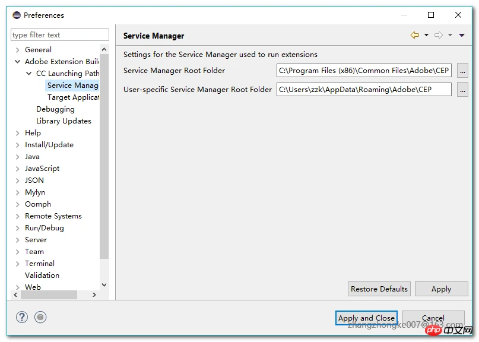
Task: Cancel the Preferences dialog
Action: pyautogui.click(x=433, y=318)
